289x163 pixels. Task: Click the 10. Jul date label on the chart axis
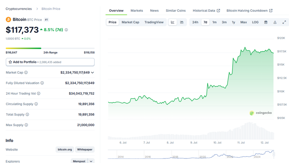click(217, 143)
